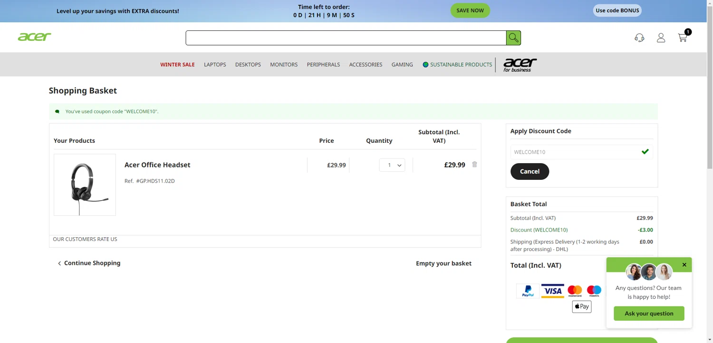Click Ask your question button
The image size is (713, 343).
[649, 314]
